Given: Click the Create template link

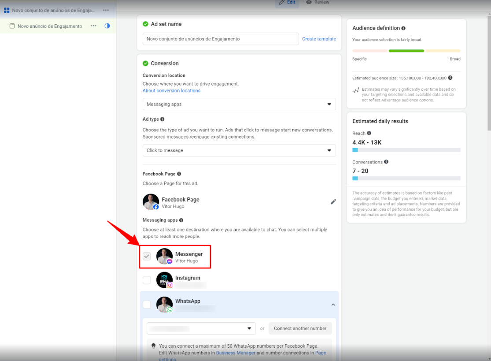Looking at the screenshot, I should 319,39.
